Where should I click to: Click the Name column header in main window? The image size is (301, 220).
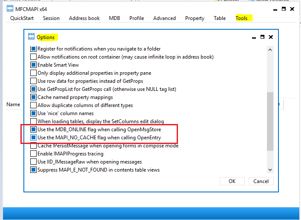click(x=13, y=104)
